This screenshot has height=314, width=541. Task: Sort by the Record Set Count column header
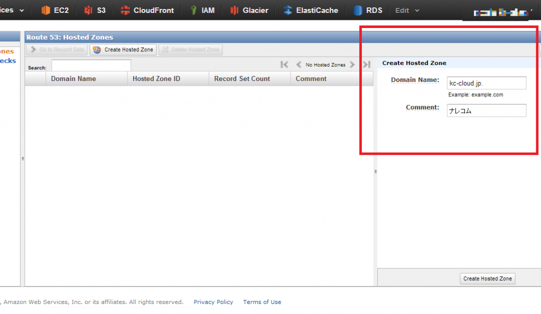pyautogui.click(x=250, y=79)
